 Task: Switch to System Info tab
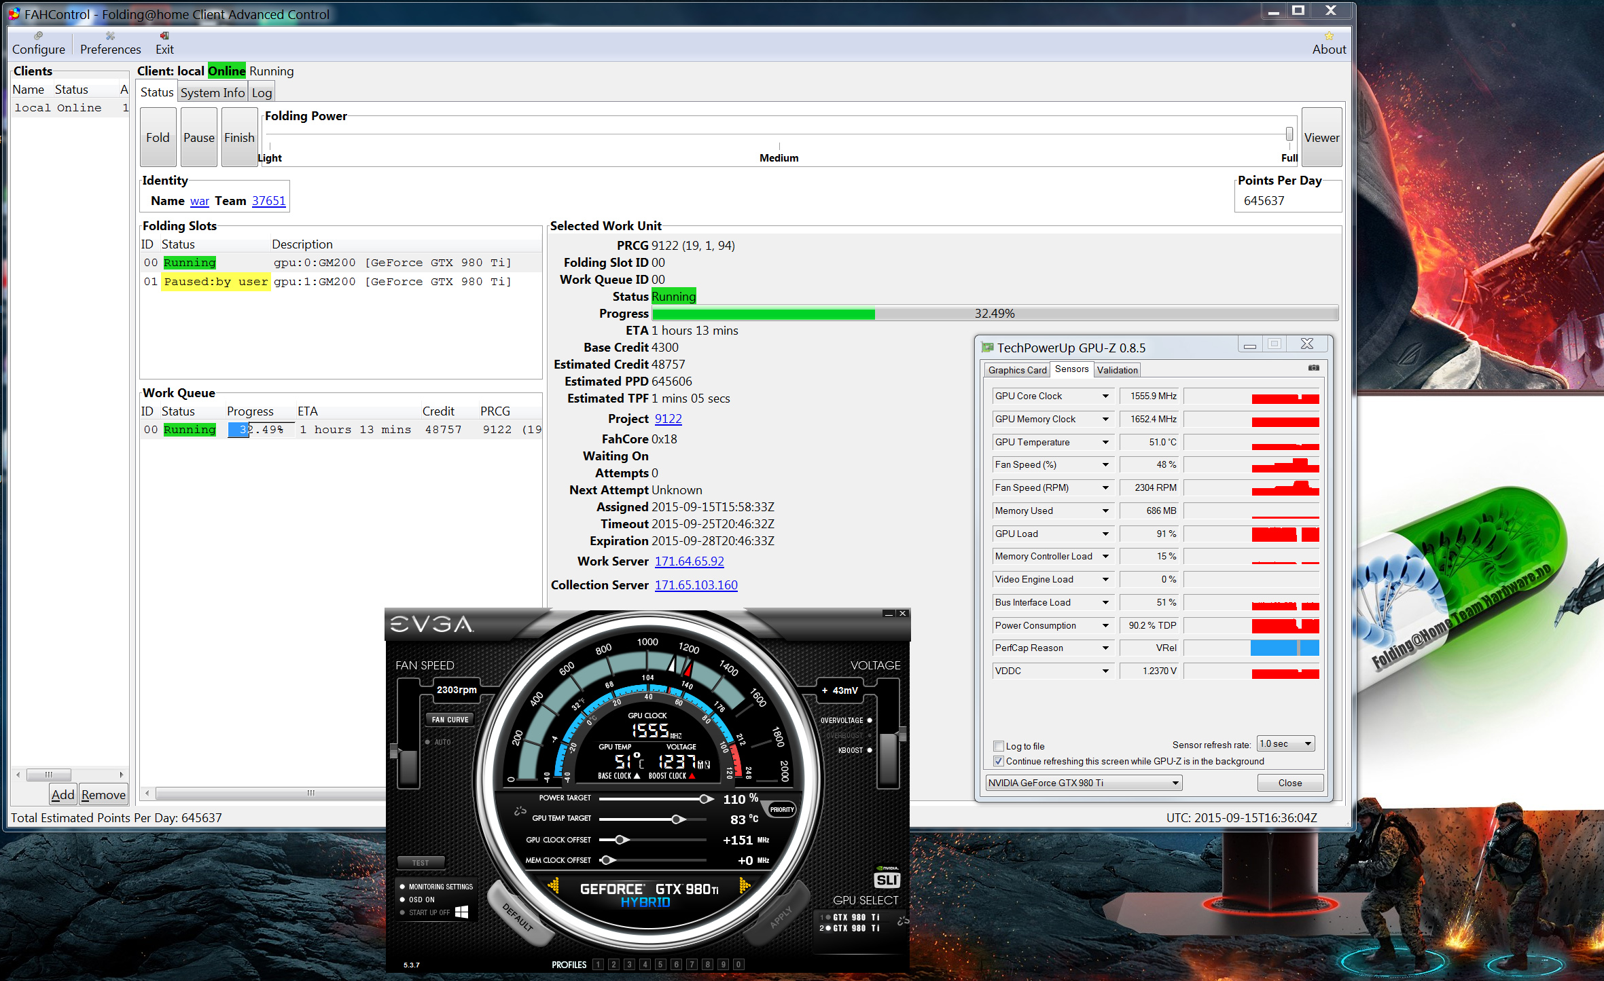pos(212,92)
